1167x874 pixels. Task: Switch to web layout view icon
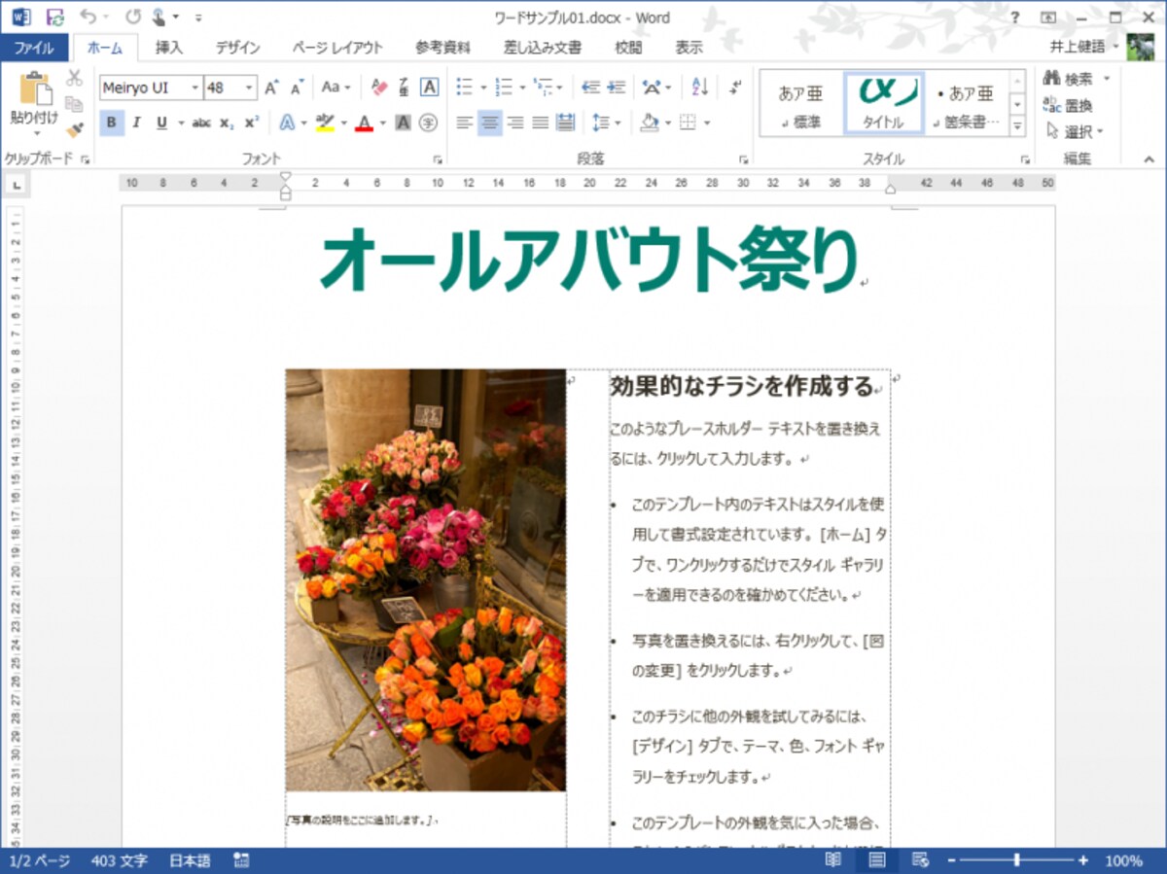pyautogui.click(x=920, y=860)
